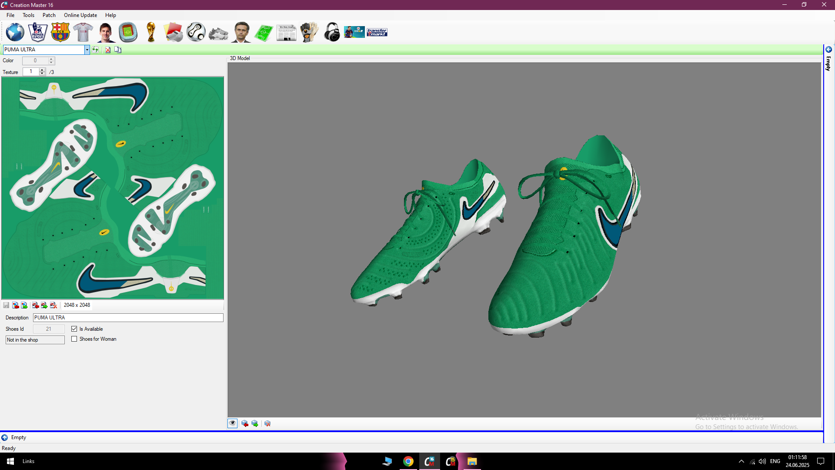This screenshot has height=470, width=835.
Task: Open the Shoes boots icon
Action: point(218,33)
